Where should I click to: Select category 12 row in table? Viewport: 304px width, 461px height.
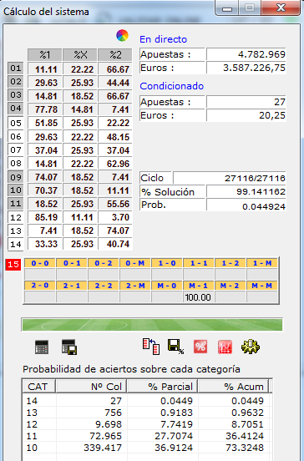coord(147,424)
